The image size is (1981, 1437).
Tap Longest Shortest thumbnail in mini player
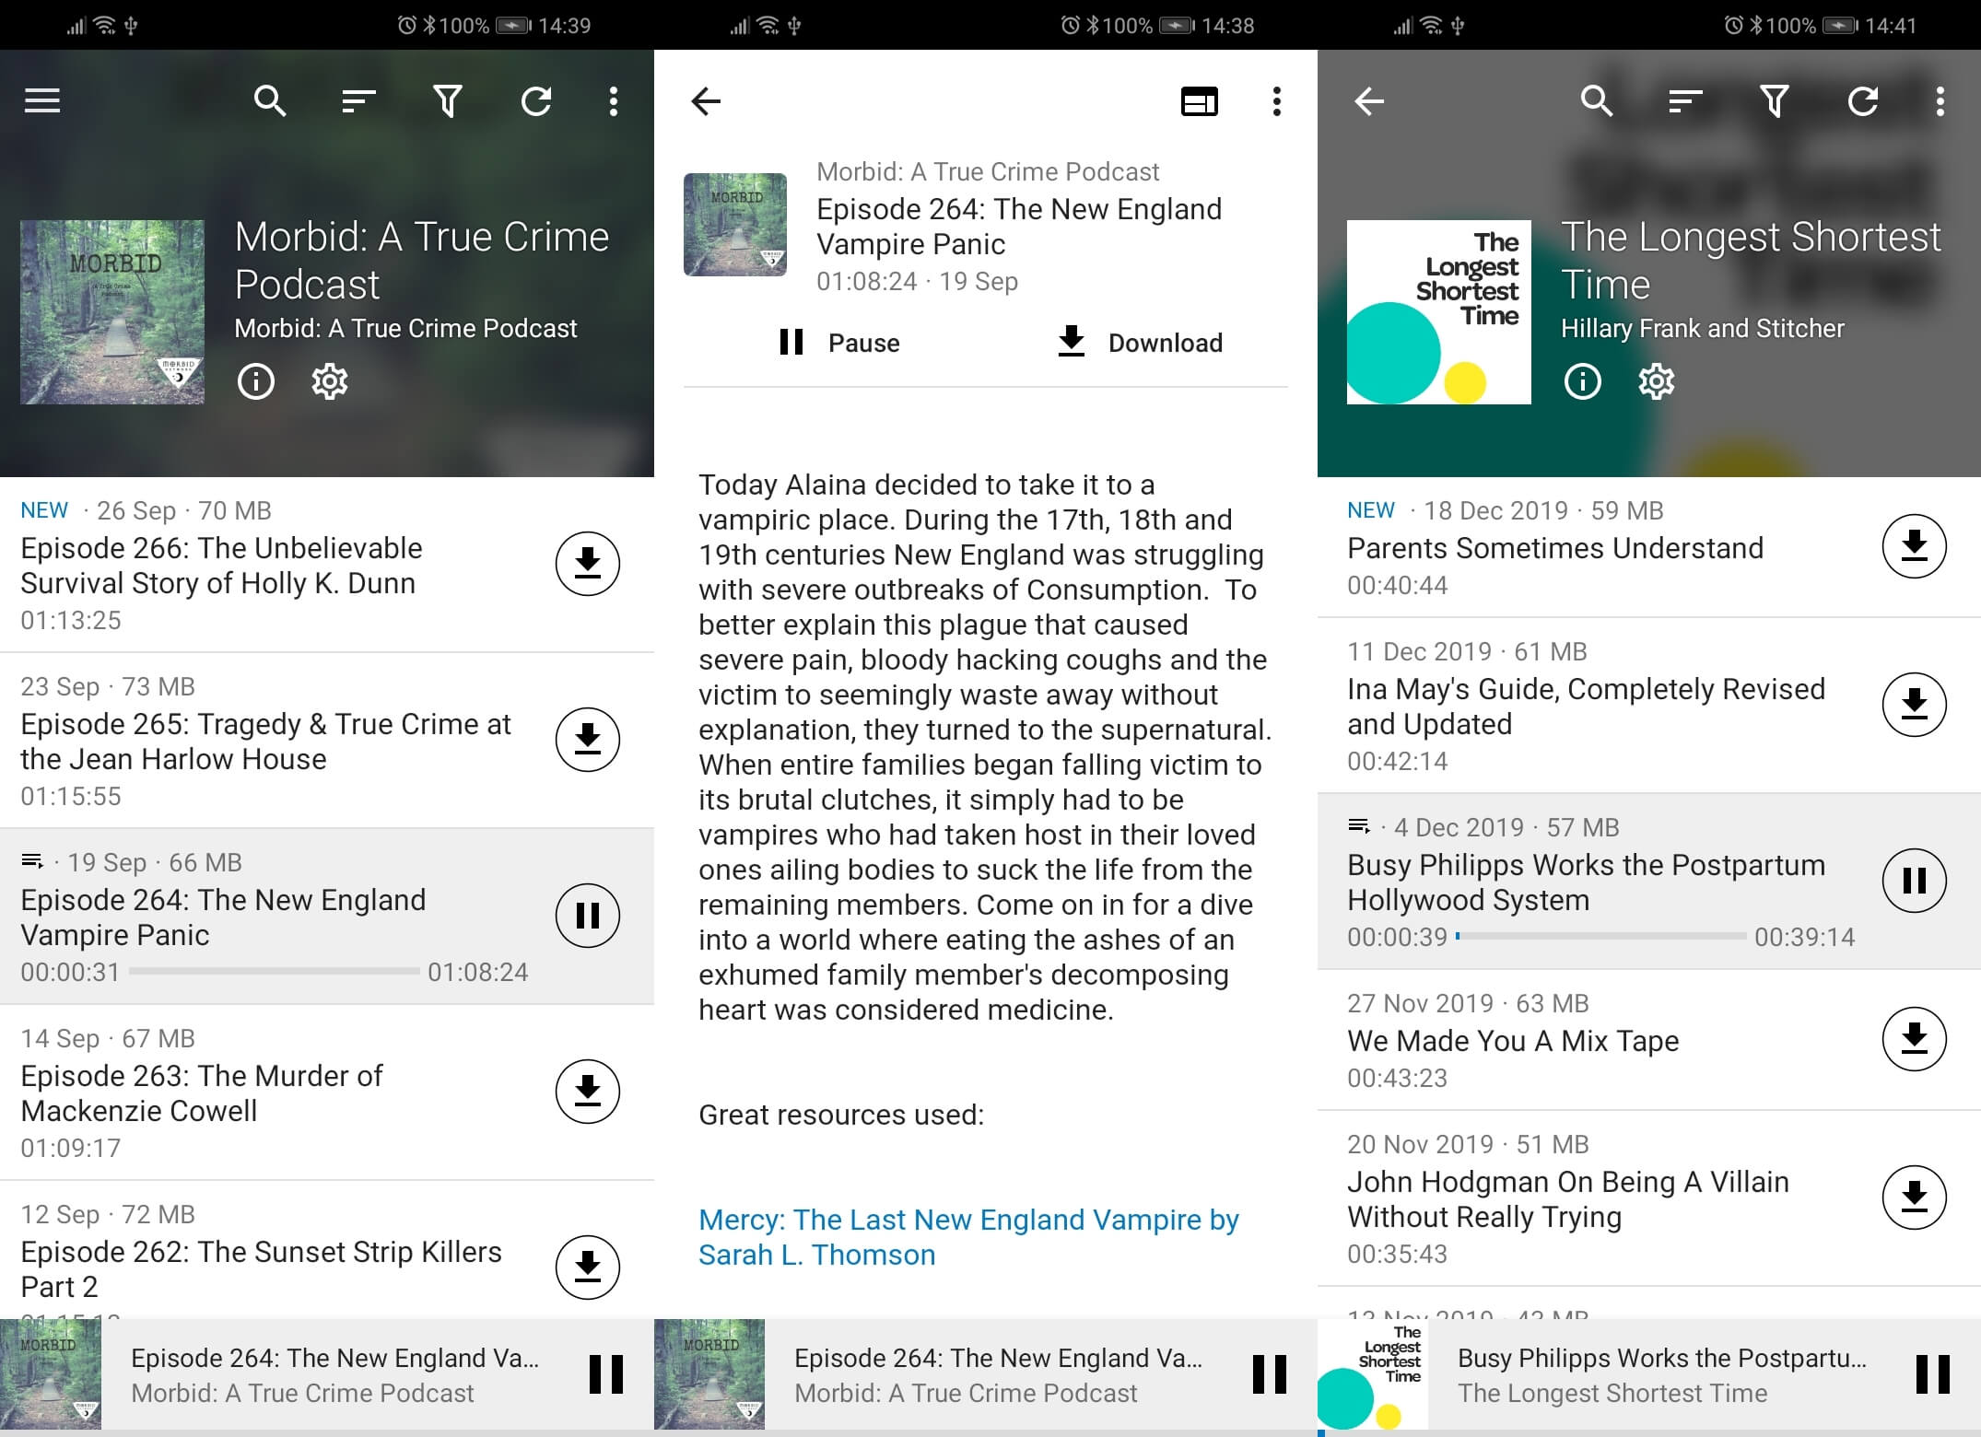point(1373,1374)
